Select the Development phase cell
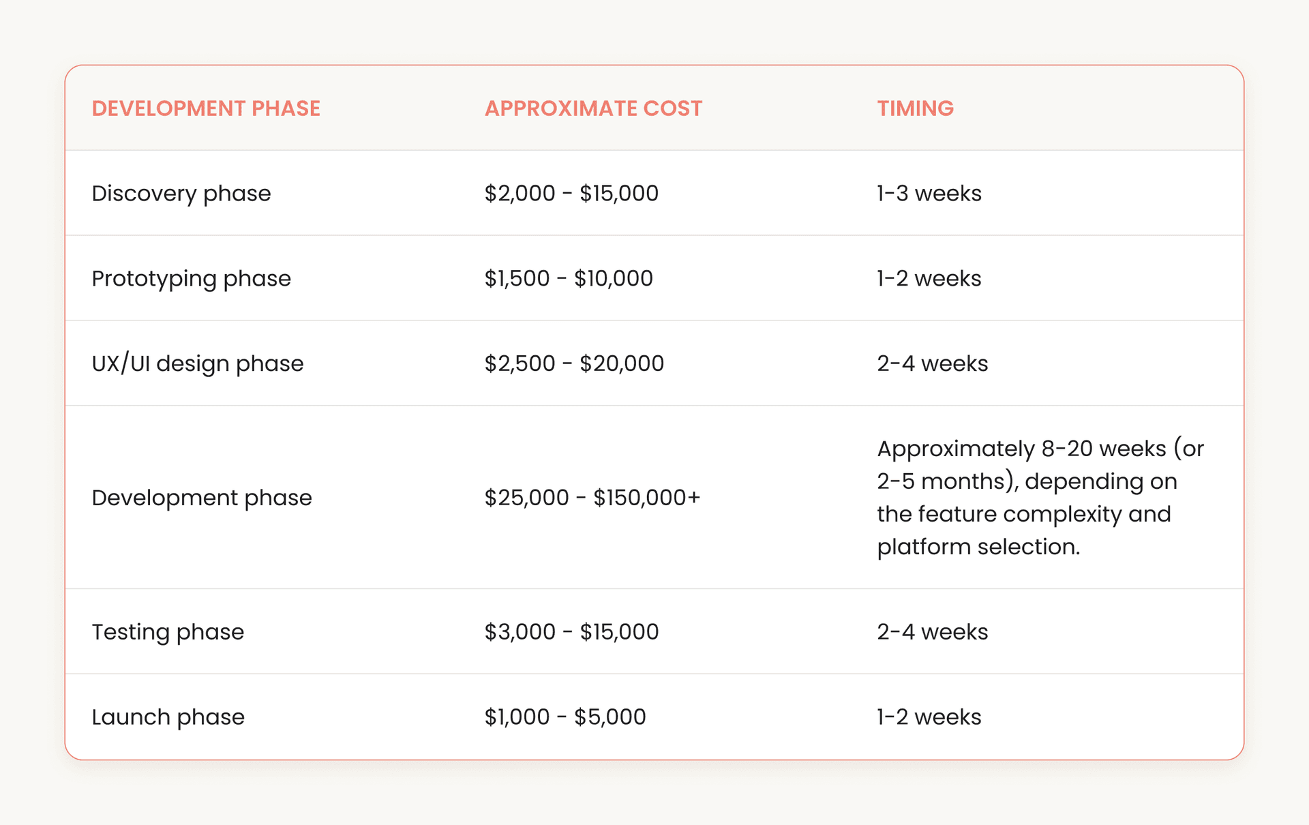The image size is (1309, 825). [202, 498]
